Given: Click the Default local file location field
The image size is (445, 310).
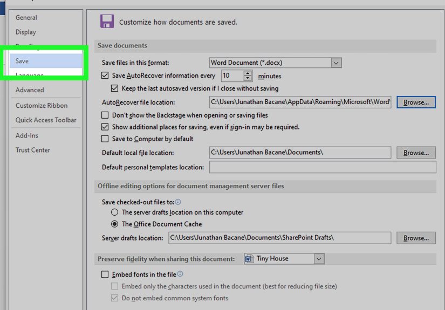Looking at the screenshot, I should 300,153.
